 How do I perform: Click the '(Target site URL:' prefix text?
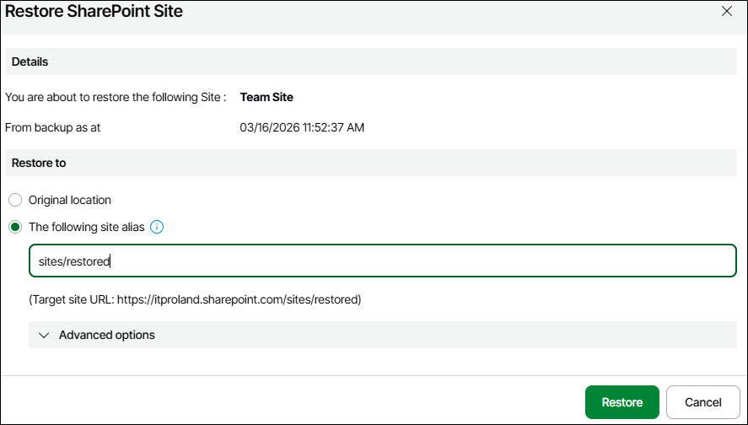(x=71, y=299)
